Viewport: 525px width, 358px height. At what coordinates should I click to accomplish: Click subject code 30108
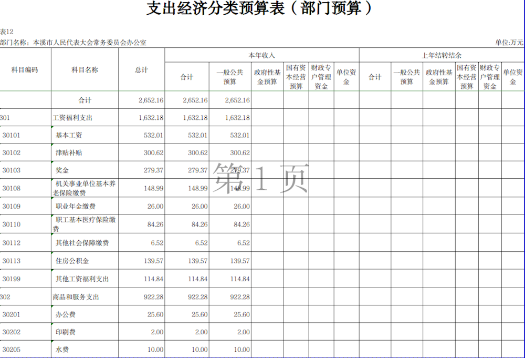(12, 188)
